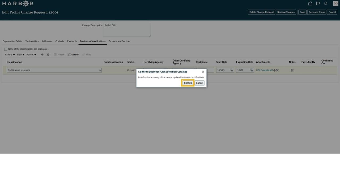Click the Status column header

[131, 62]
